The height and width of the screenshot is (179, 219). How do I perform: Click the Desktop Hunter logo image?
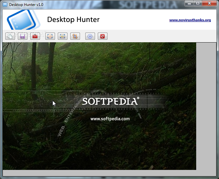[x=23, y=20]
